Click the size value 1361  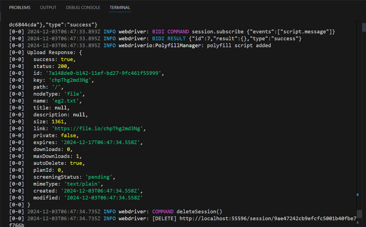pos(58,122)
